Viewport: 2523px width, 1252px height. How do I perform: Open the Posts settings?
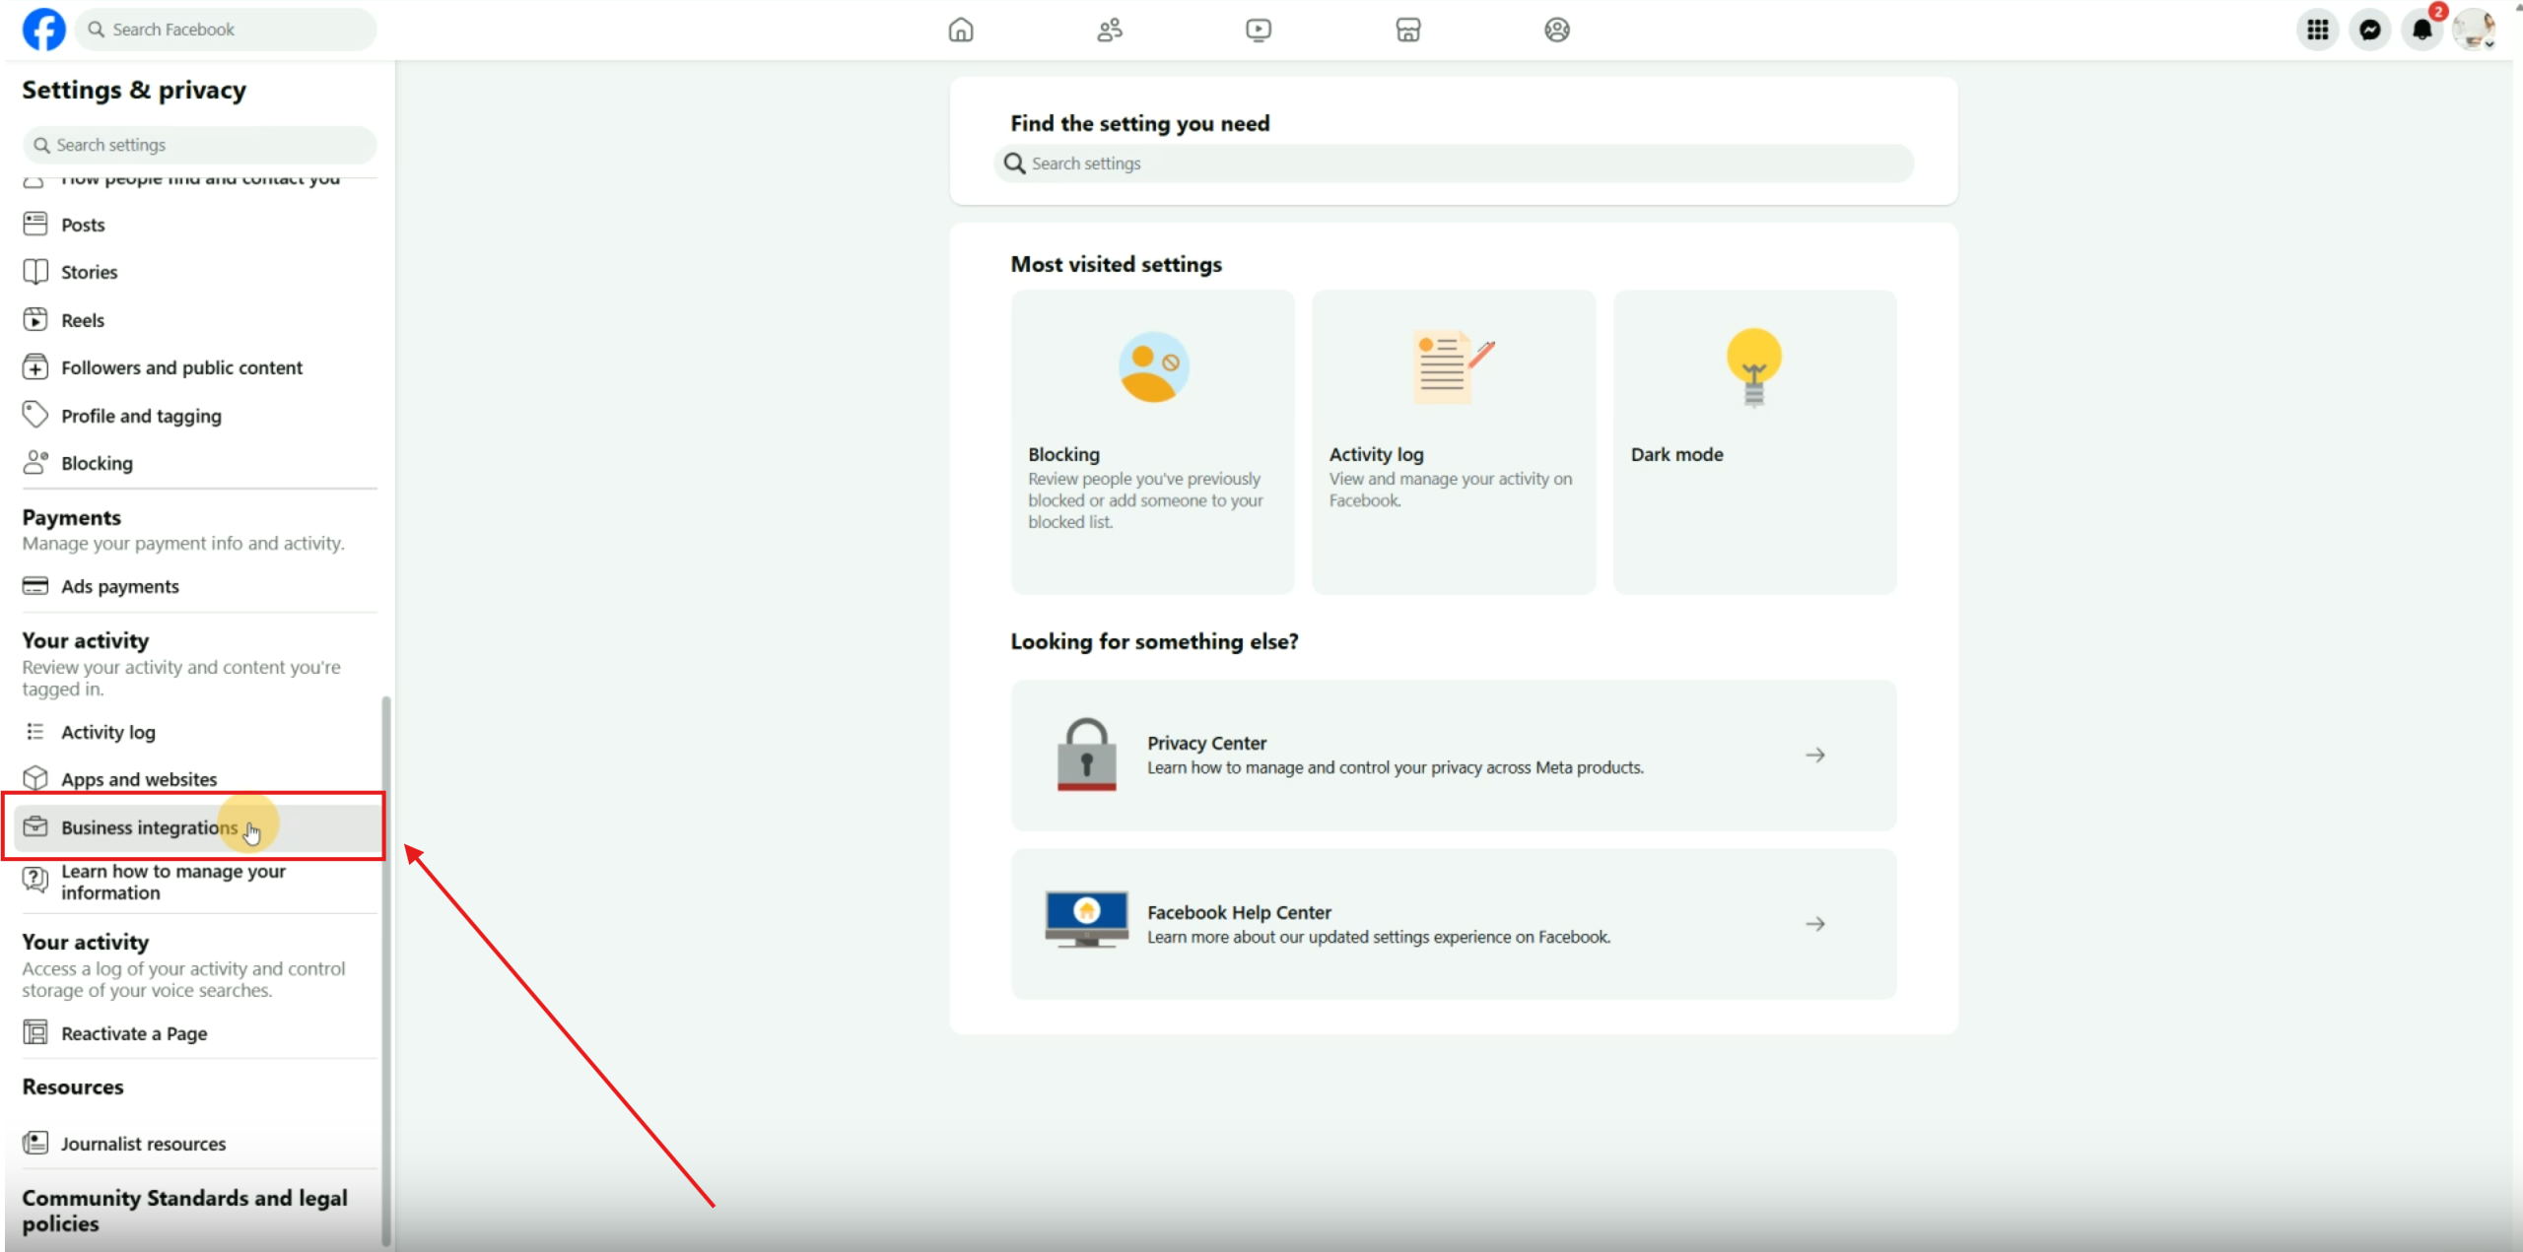click(x=198, y=225)
